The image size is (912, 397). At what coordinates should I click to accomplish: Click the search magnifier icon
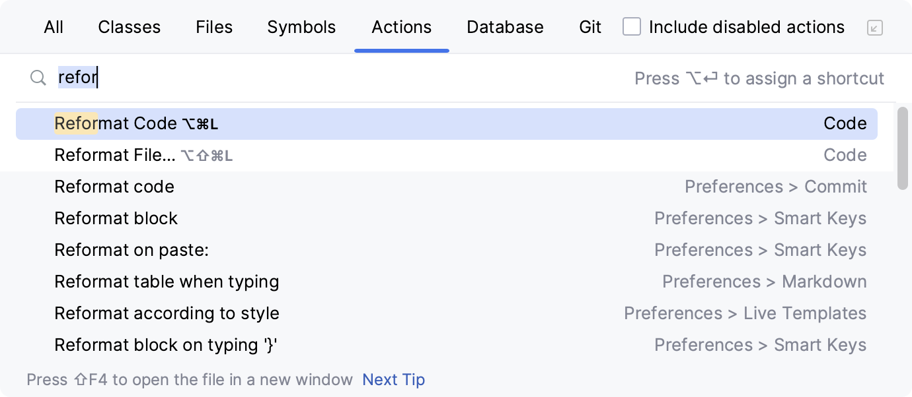pyautogui.click(x=38, y=78)
